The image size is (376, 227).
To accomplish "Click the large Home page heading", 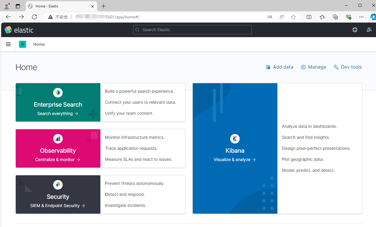I will 26,67.
